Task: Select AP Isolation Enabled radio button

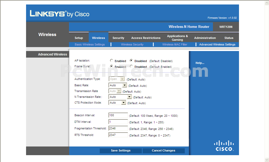Action: click(x=112, y=60)
